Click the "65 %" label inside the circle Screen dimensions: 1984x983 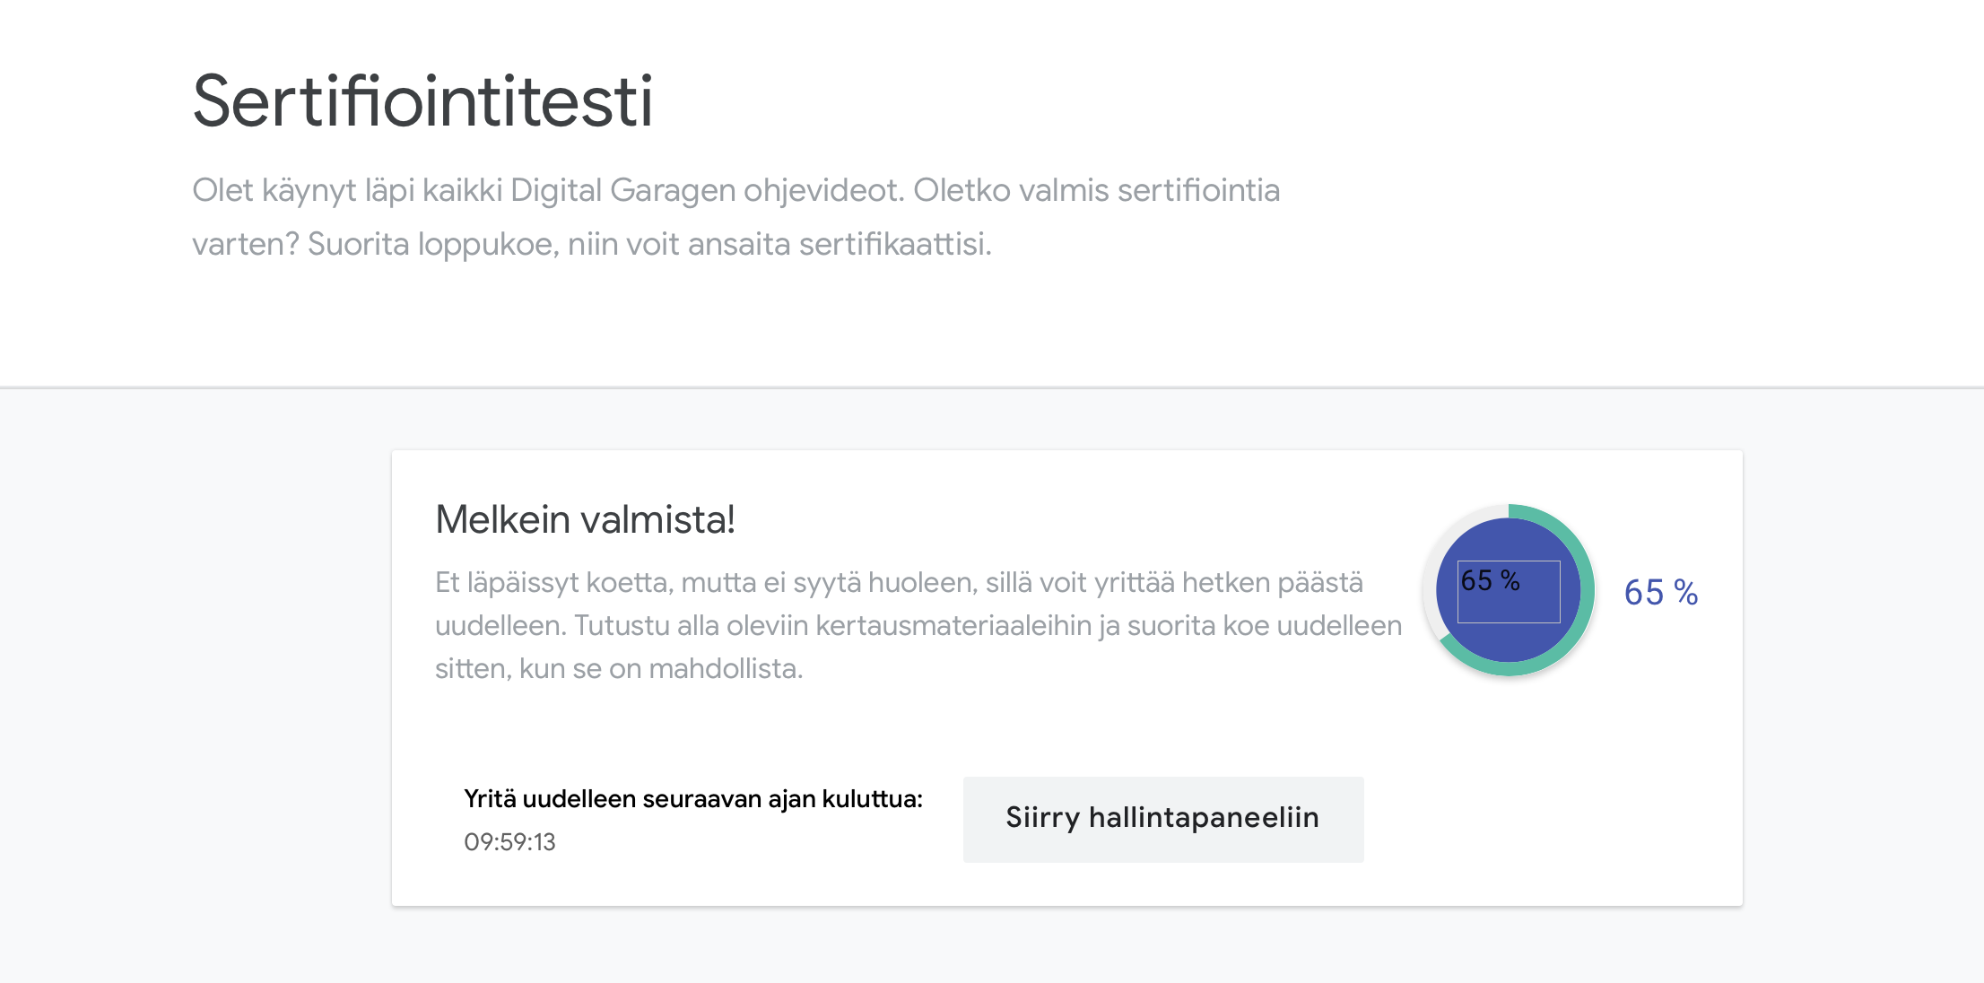coord(1490,581)
